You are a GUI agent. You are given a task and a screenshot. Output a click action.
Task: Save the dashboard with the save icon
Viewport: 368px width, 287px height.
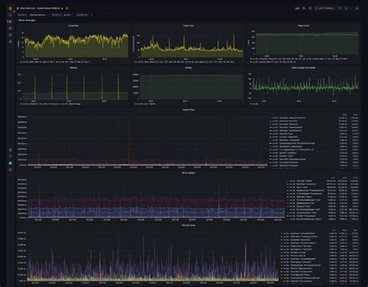coord(304,9)
